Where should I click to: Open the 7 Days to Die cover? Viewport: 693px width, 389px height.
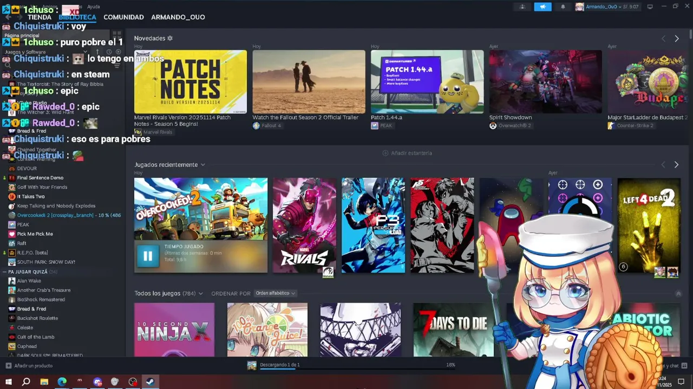click(454, 330)
